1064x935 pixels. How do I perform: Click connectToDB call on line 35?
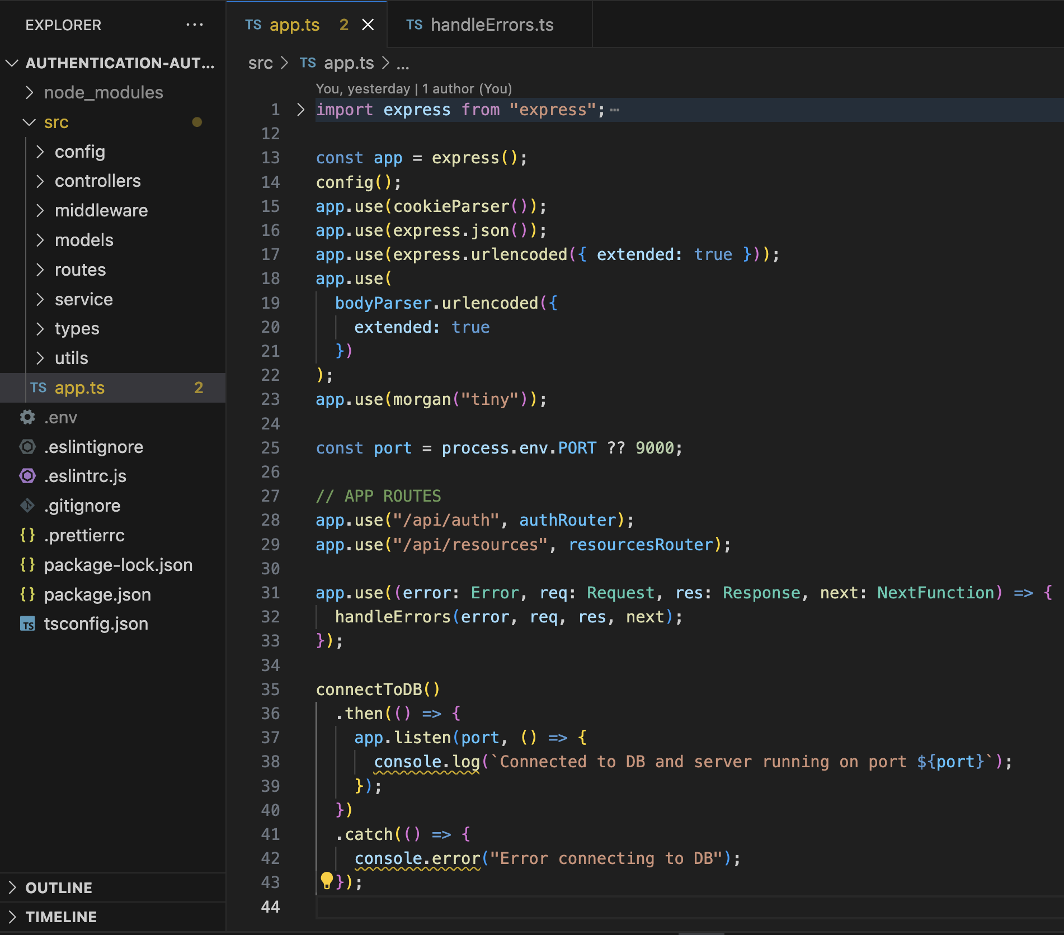[369, 690]
